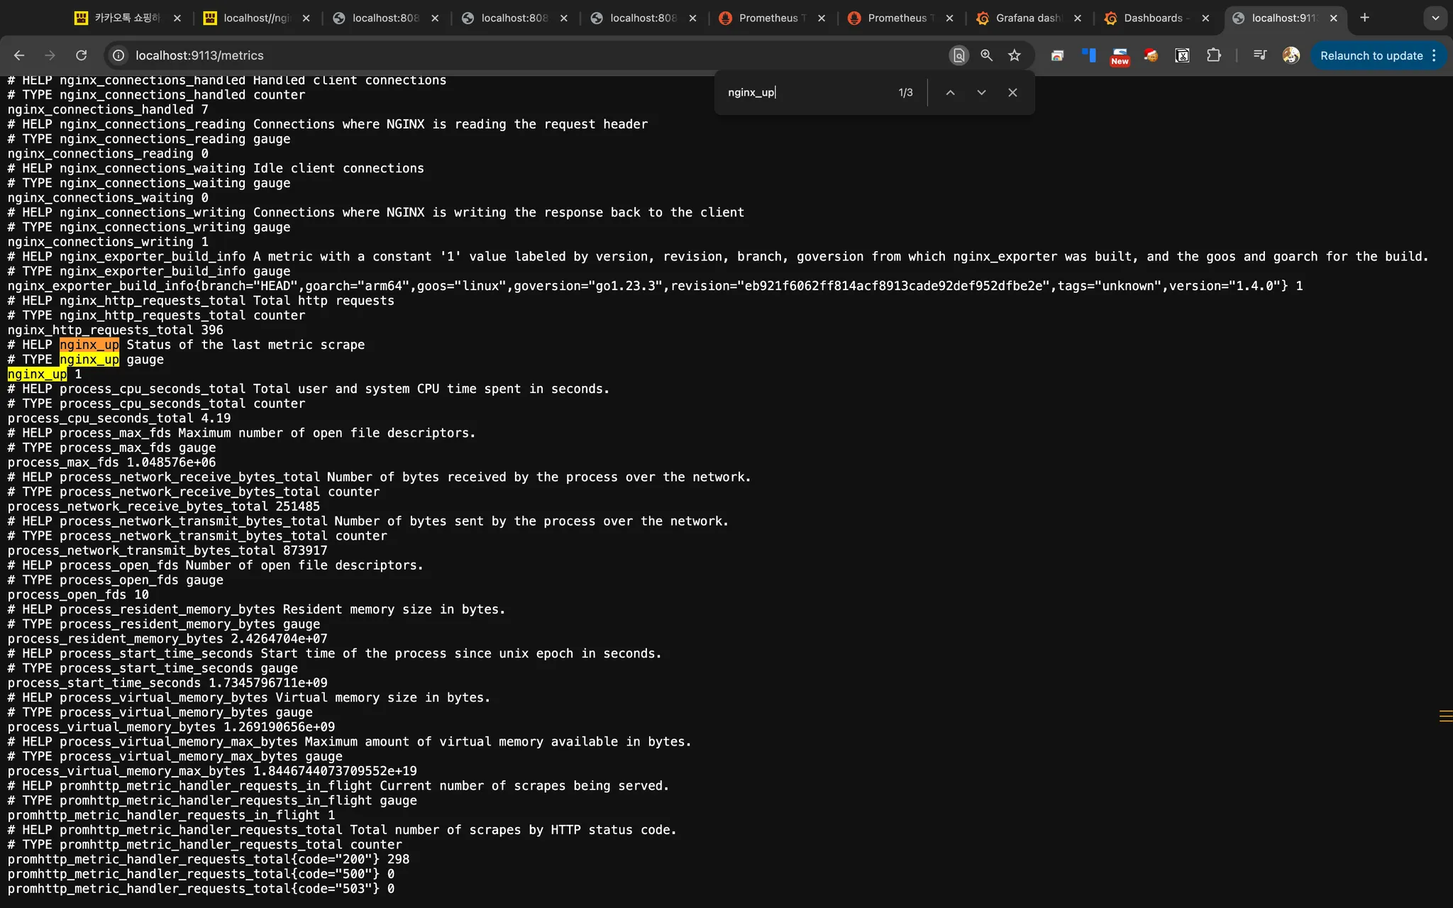Open the Extensions puzzle piece menu

1214,55
